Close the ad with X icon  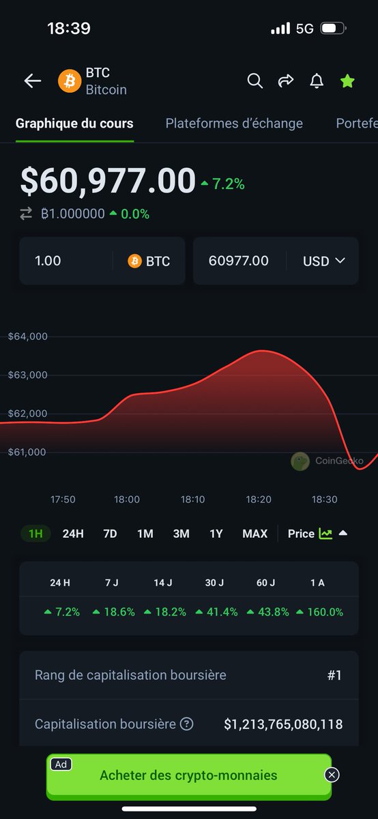pyautogui.click(x=332, y=775)
